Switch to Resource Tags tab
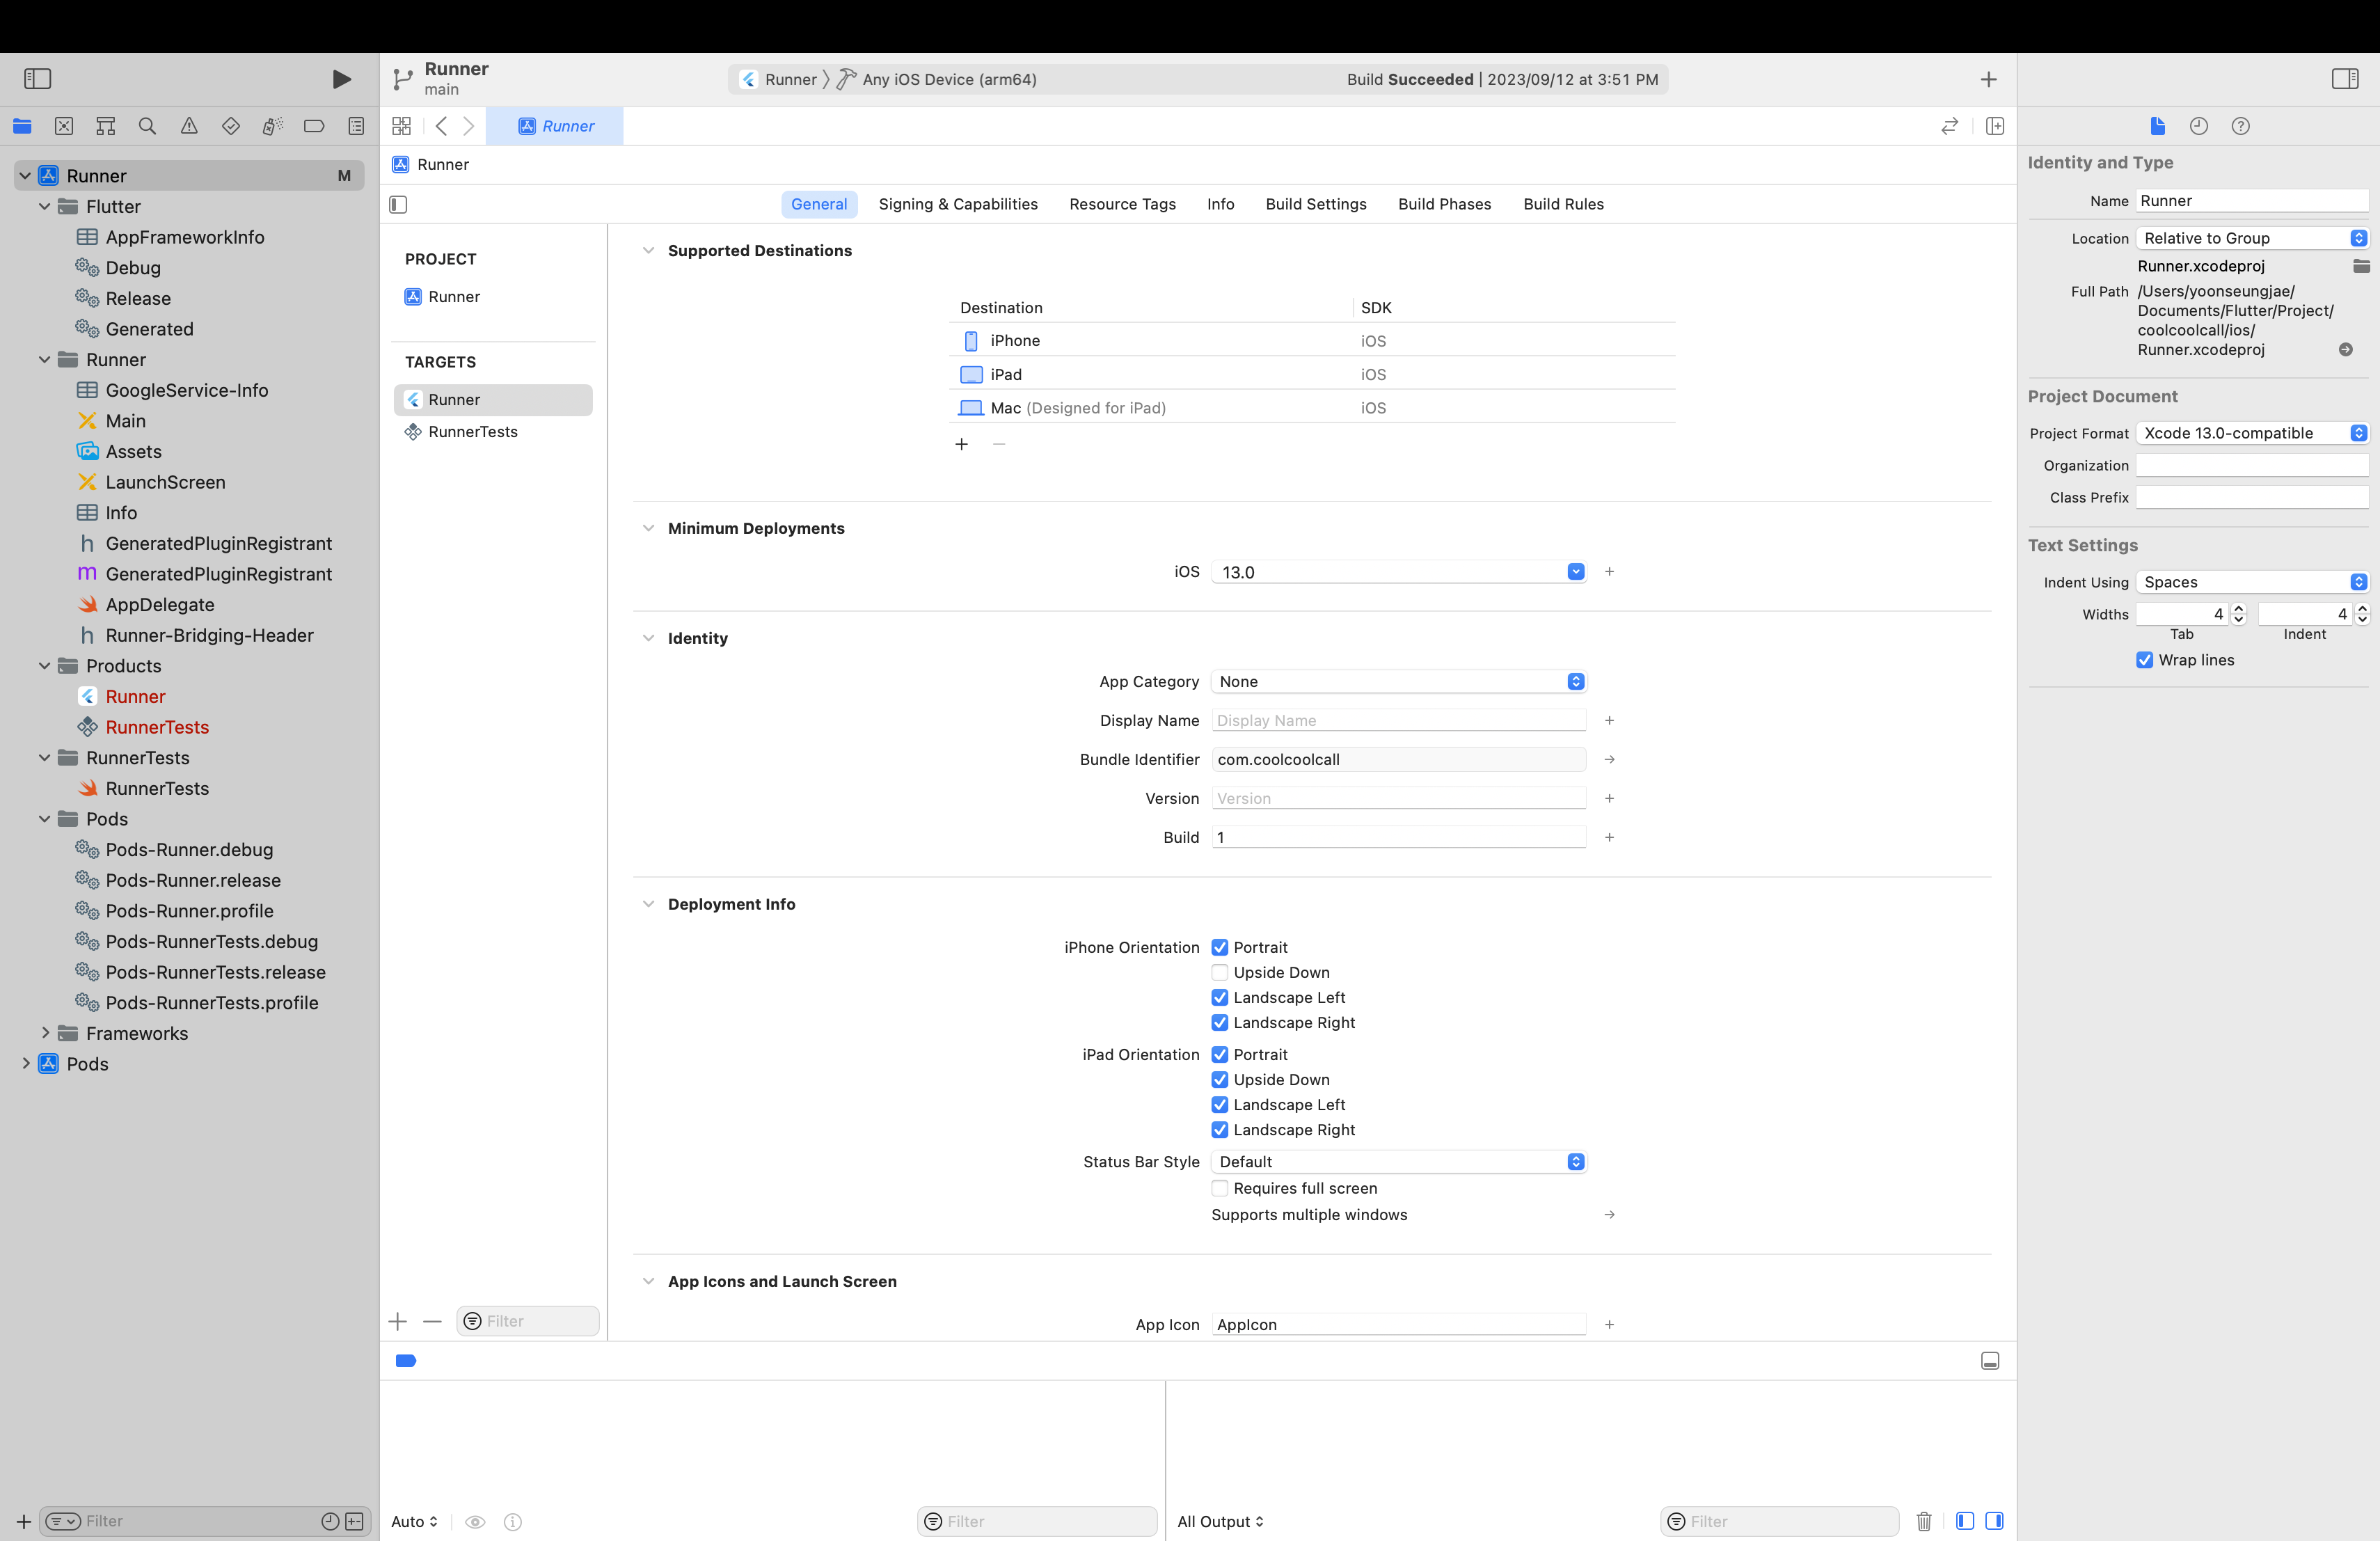This screenshot has height=1541, width=2380. point(1122,204)
